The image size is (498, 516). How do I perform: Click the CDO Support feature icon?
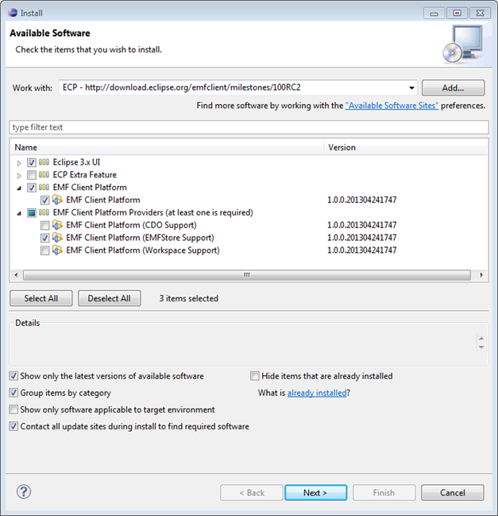coord(57,225)
